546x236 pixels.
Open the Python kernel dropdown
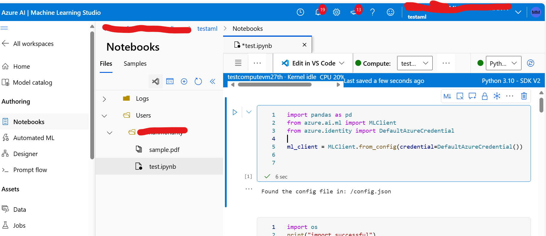pos(503,63)
